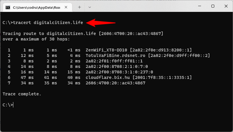This screenshot has width=233, height=132.
Task: Close the Command Prompt tab
Action: (x=66, y=7)
